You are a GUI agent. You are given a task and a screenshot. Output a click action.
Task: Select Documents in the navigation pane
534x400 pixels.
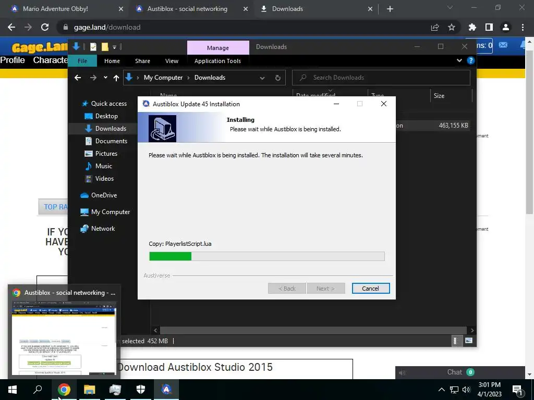click(x=106, y=141)
